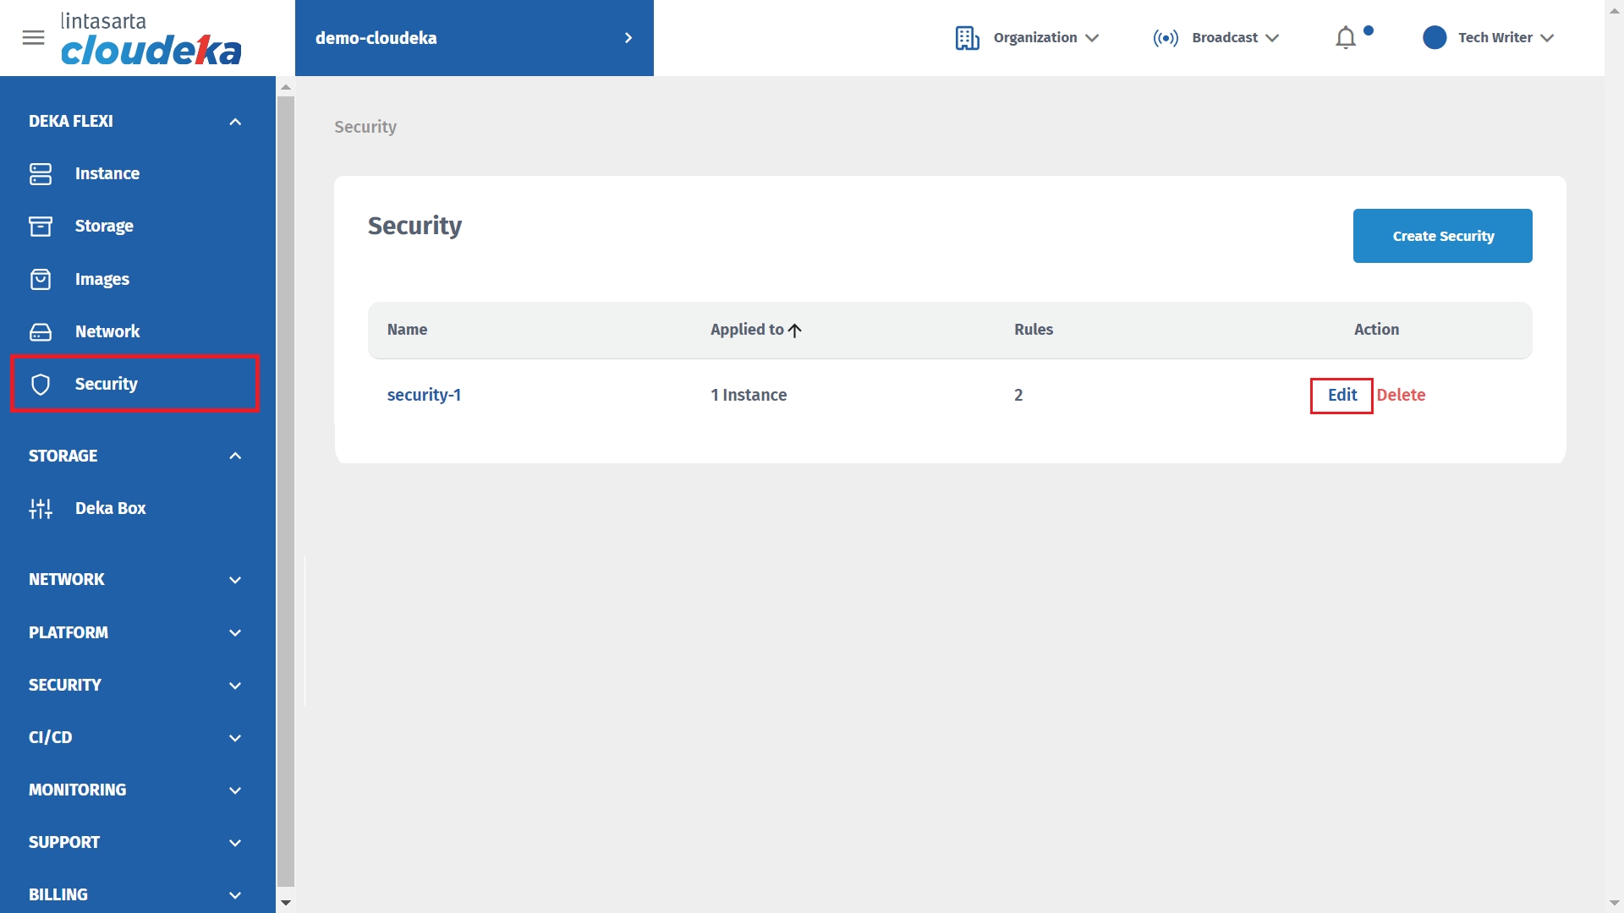
Task: Collapse the DEKA FLEXI section
Action: tap(235, 122)
